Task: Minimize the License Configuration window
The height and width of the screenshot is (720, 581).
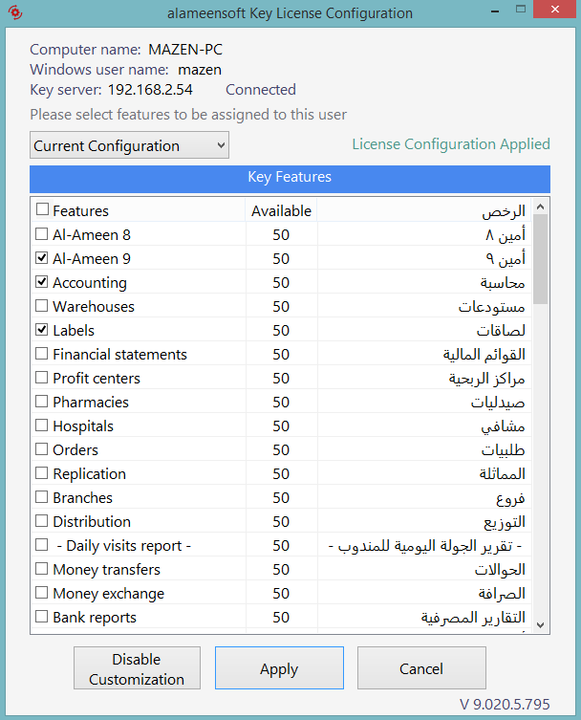Action: click(x=495, y=11)
